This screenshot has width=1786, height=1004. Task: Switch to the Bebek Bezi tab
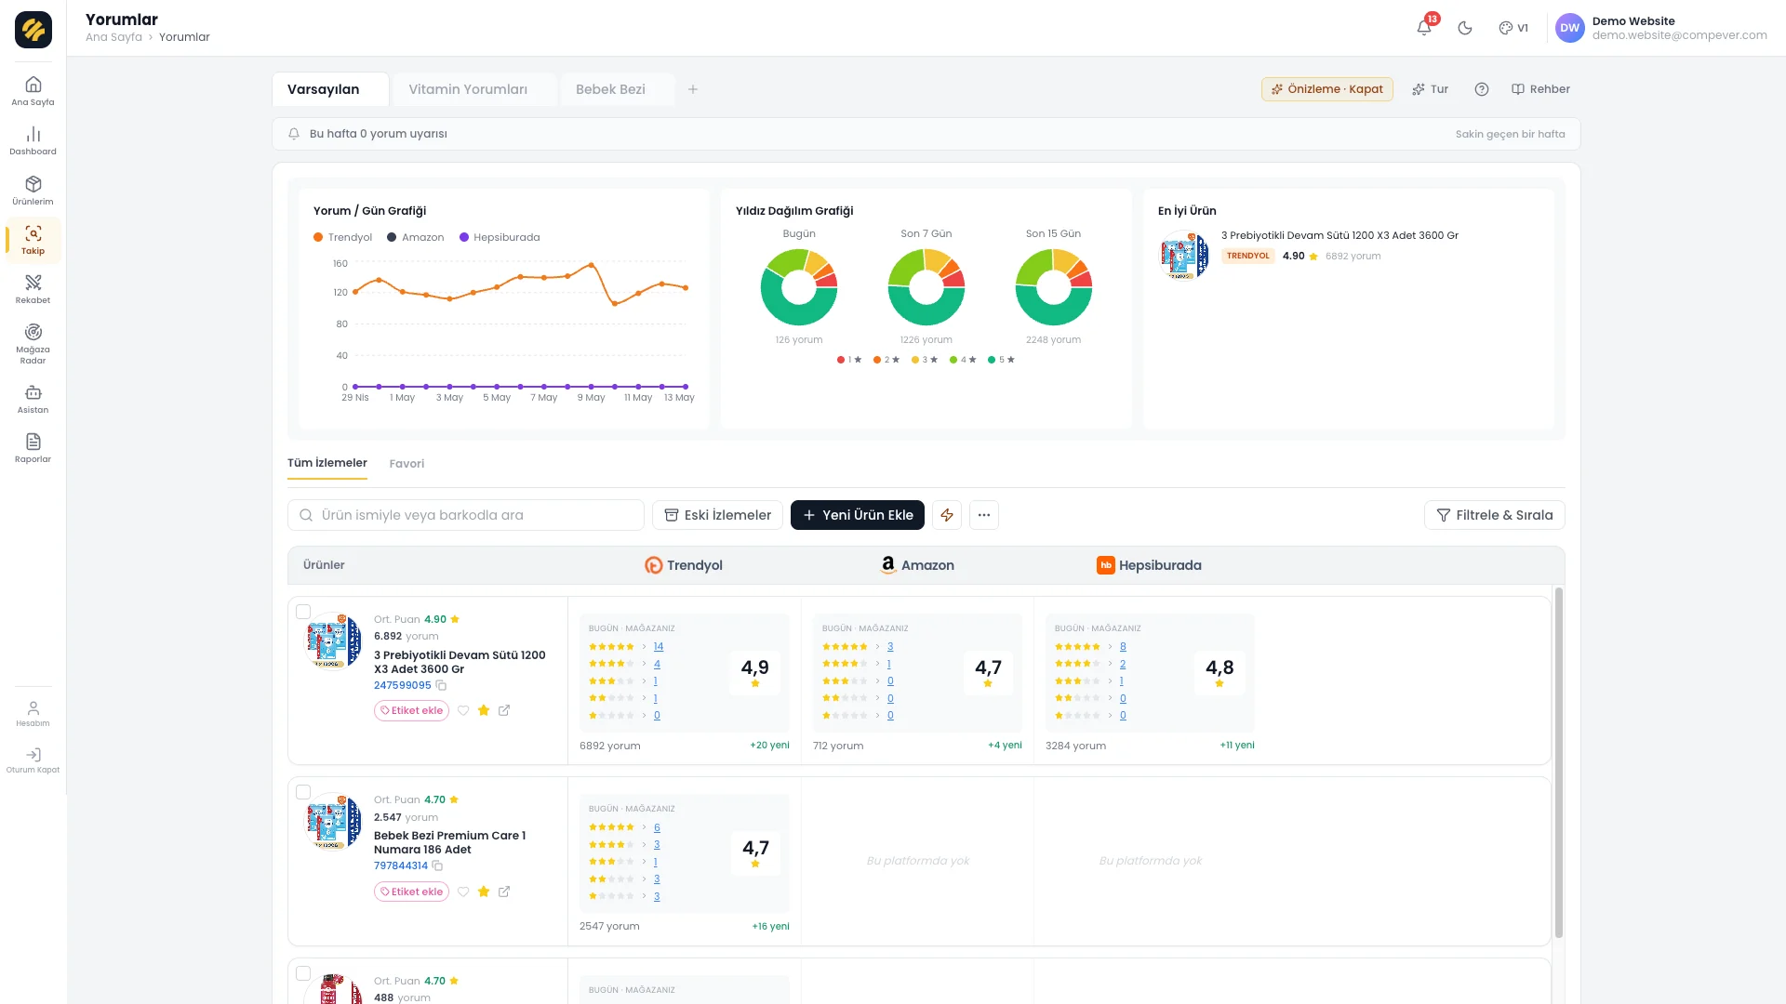[x=618, y=89]
